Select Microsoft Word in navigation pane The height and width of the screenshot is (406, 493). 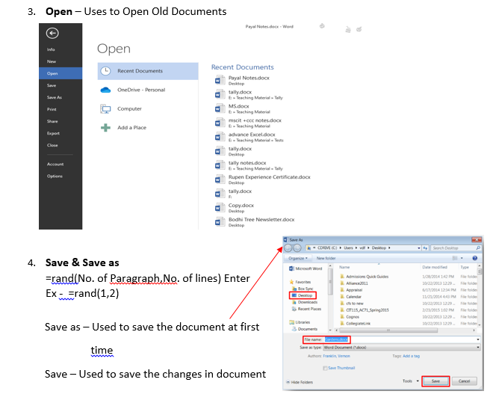point(306,268)
